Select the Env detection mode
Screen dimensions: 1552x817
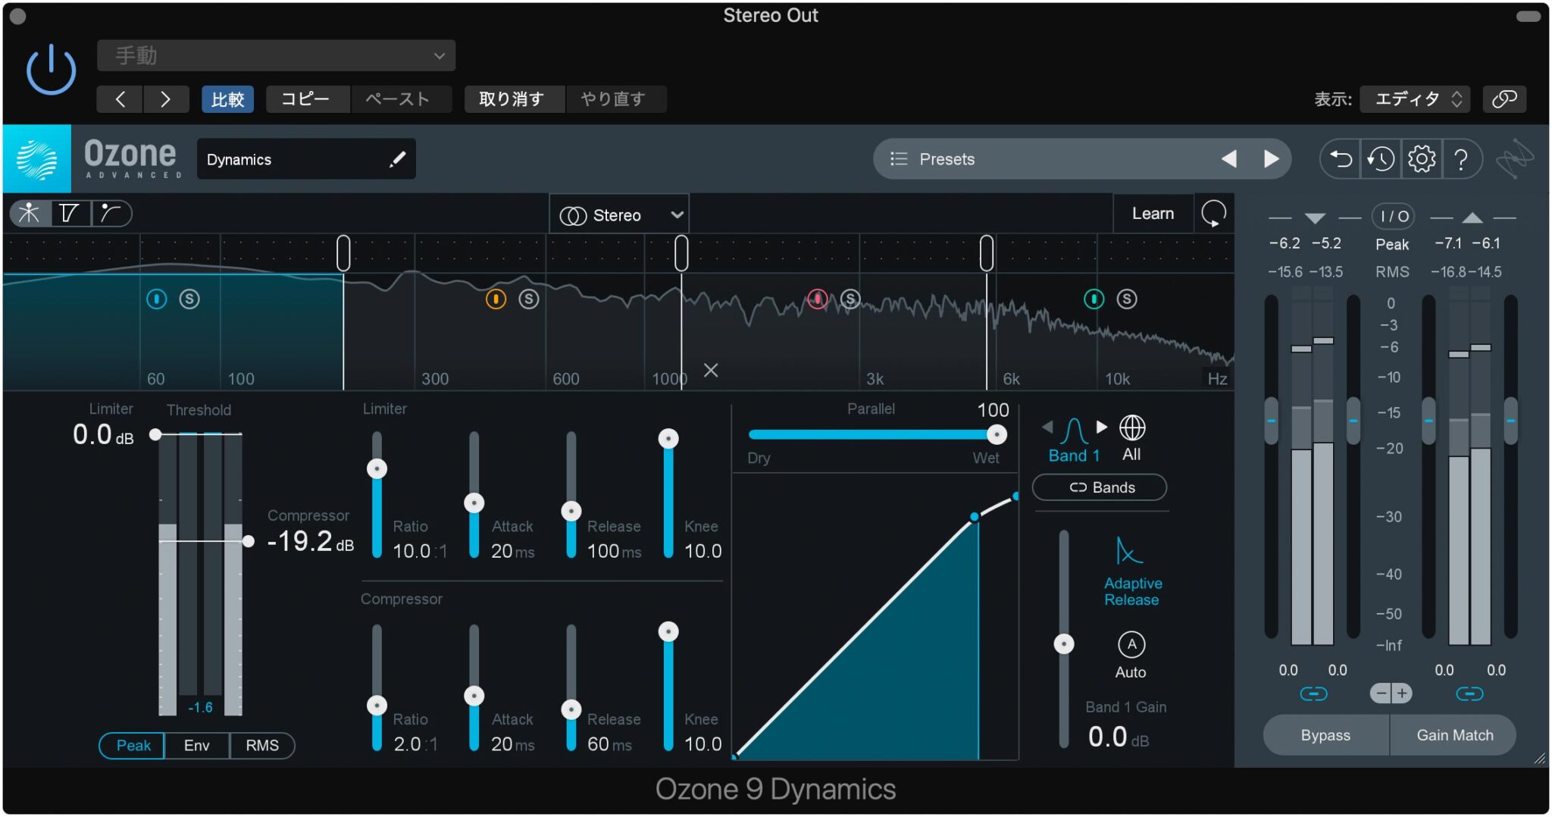(196, 745)
